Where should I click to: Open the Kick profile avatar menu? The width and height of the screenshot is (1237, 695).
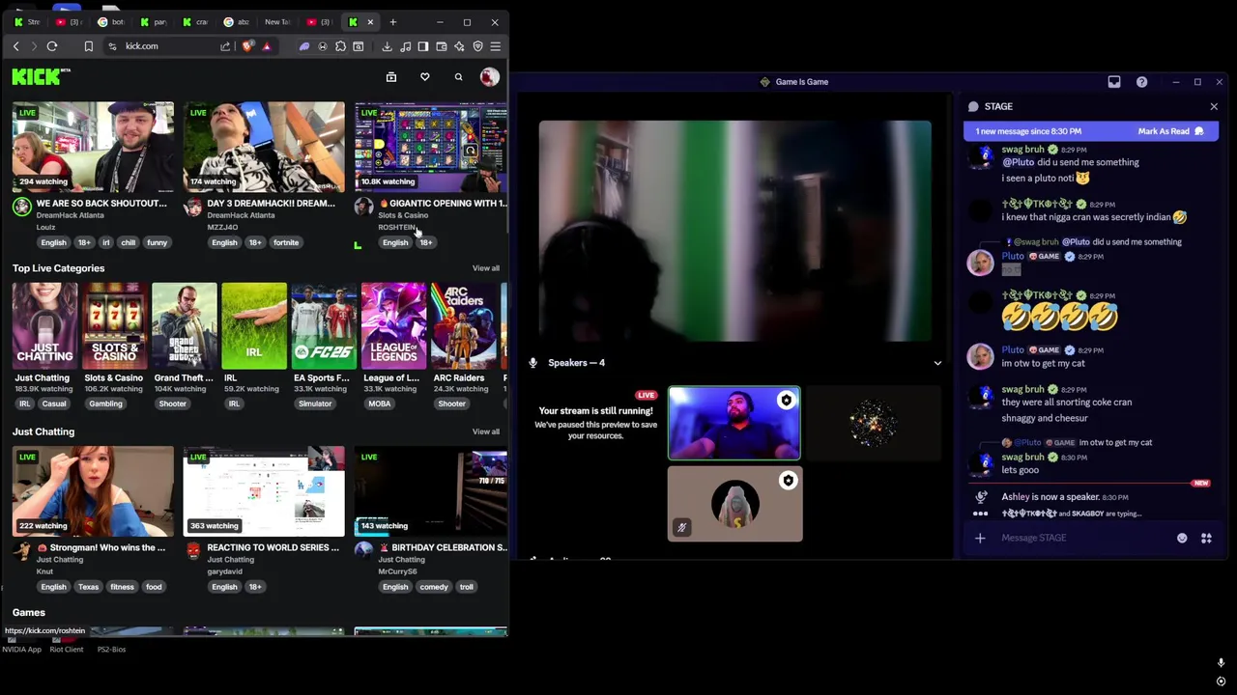[489, 77]
